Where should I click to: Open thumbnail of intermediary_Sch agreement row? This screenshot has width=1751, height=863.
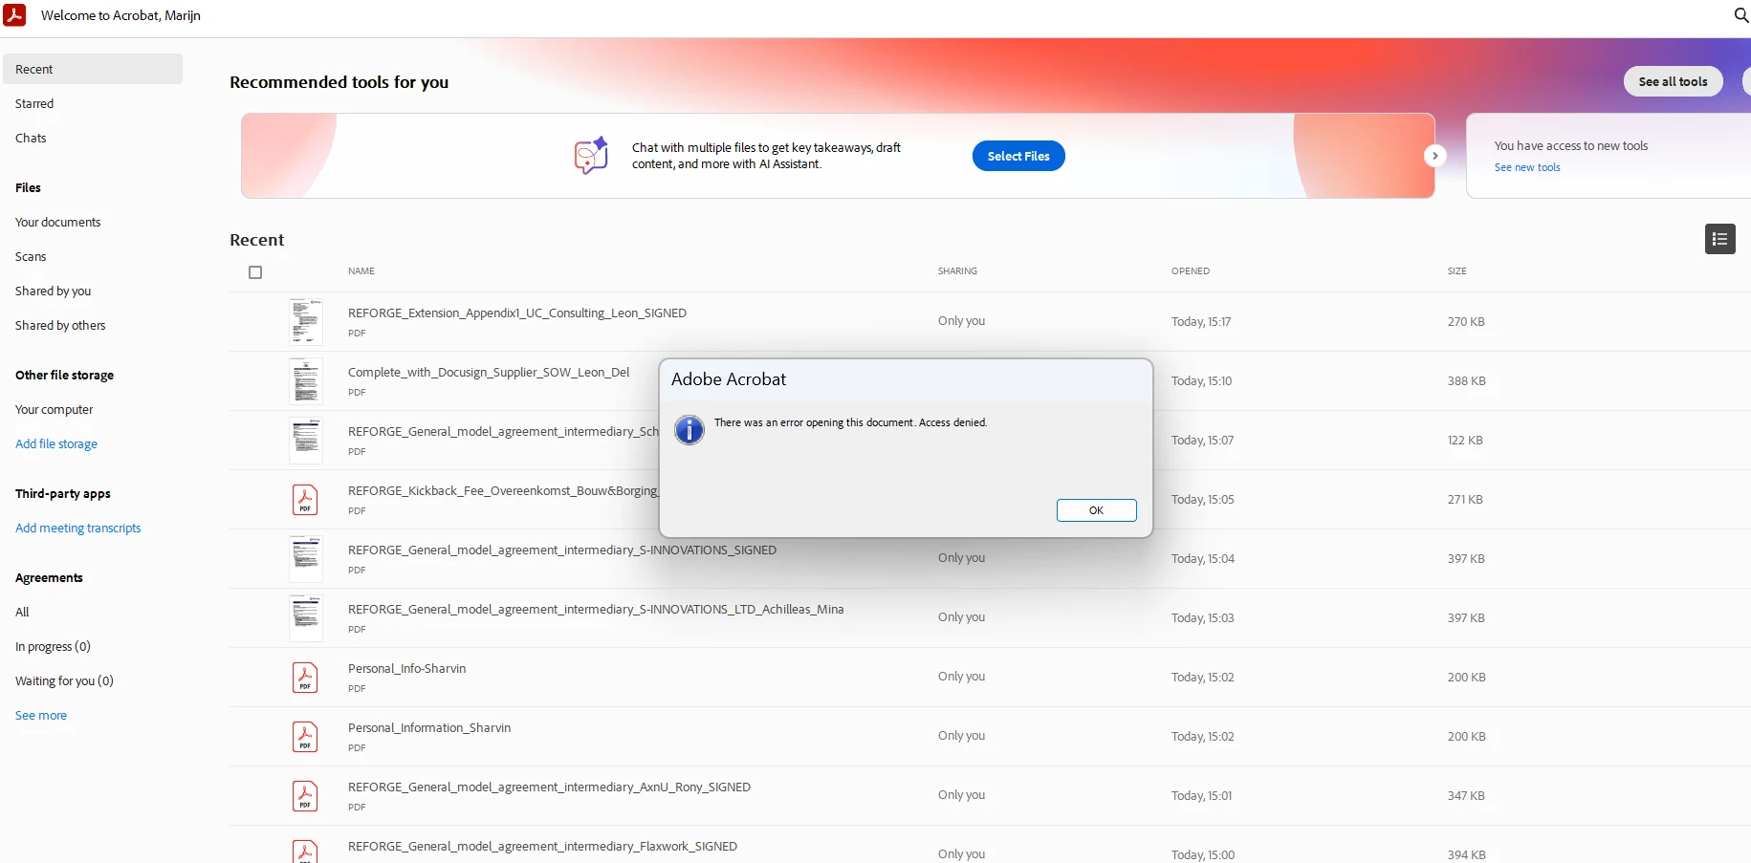click(x=306, y=440)
